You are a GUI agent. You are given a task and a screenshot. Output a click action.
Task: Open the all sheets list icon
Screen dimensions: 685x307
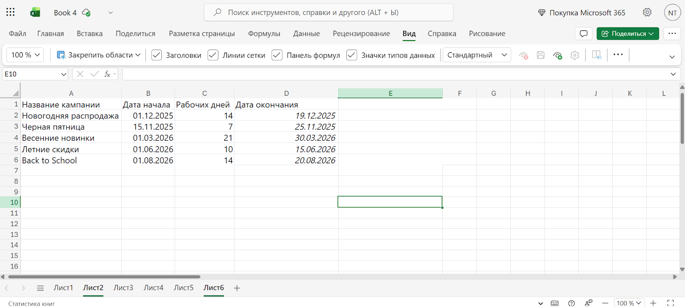40,288
